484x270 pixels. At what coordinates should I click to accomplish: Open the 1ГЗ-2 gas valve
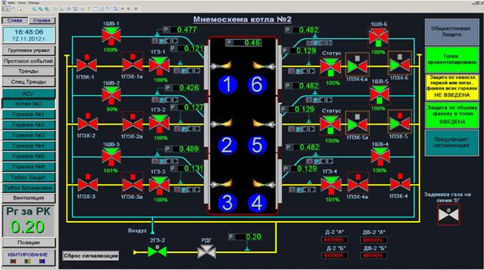pos(159,125)
